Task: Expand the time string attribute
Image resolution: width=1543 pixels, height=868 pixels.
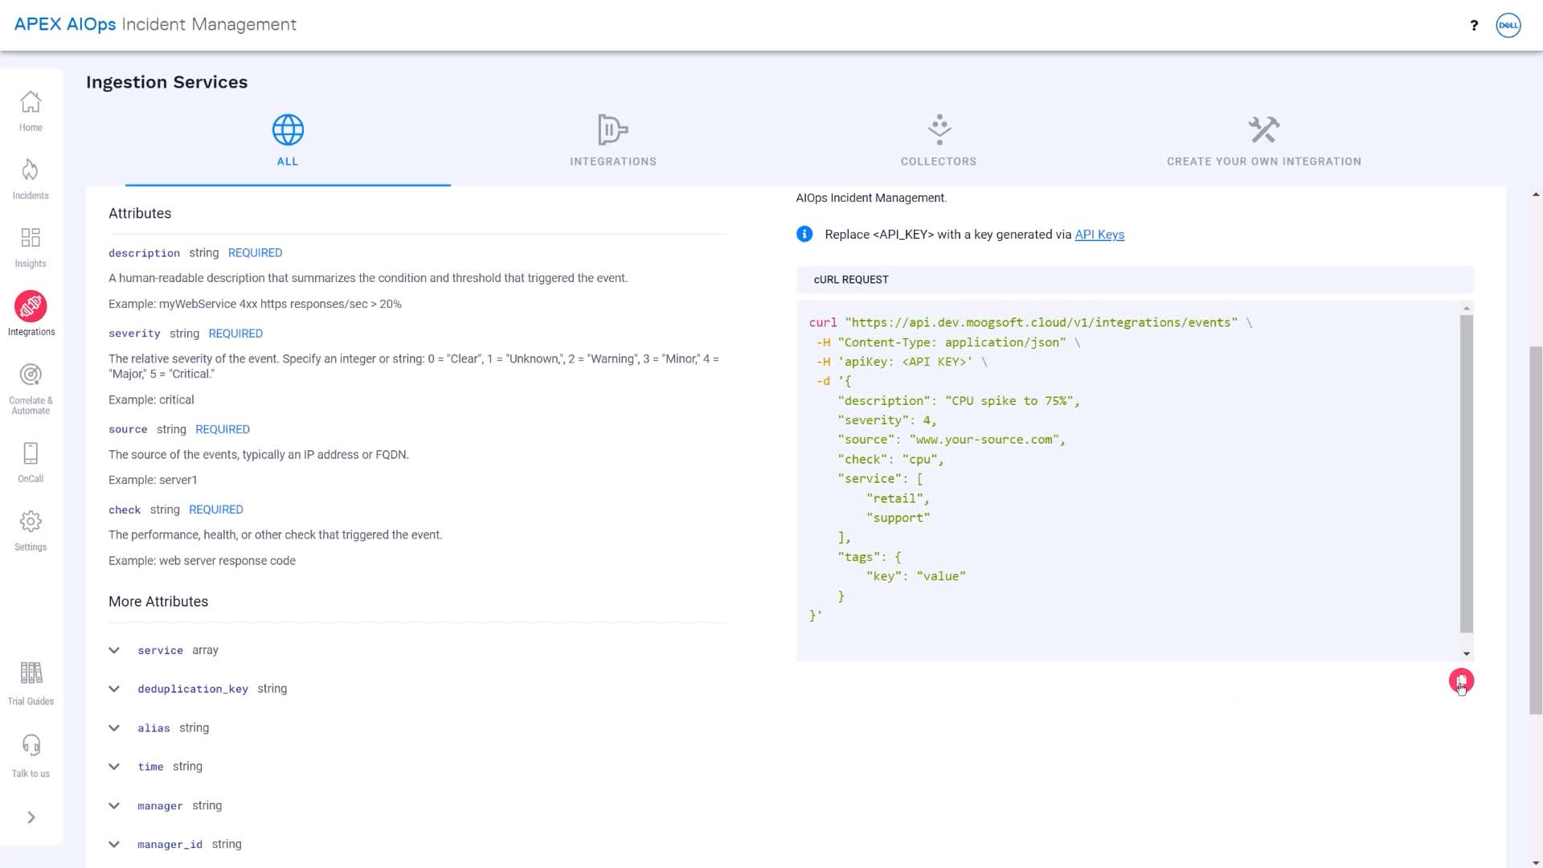Action: (x=114, y=767)
